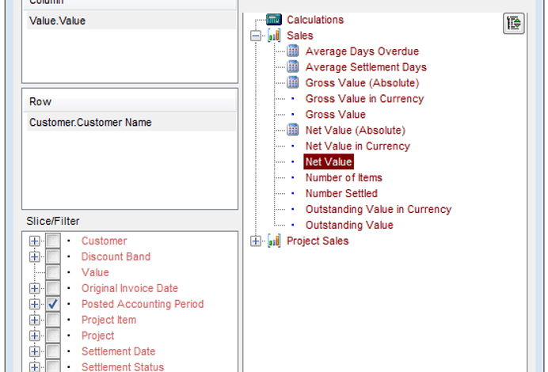The height and width of the screenshot is (372, 548).
Task: Expand the Project Sales measure group
Action: tap(256, 241)
